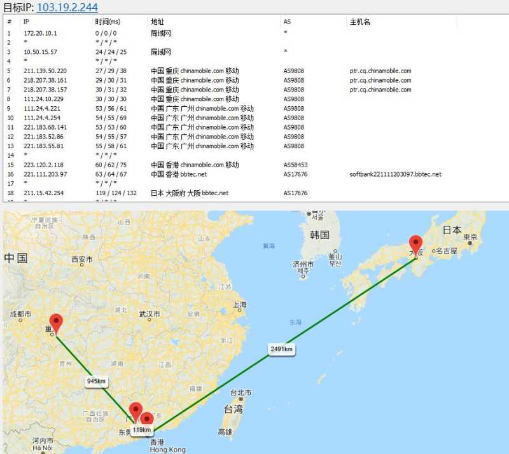Select hop row 218.207.38.161
This screenshot has width=509, height=454.
256,80
